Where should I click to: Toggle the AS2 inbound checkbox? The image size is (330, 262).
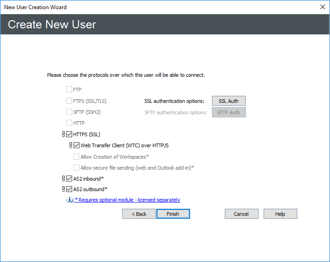point(69,179)
